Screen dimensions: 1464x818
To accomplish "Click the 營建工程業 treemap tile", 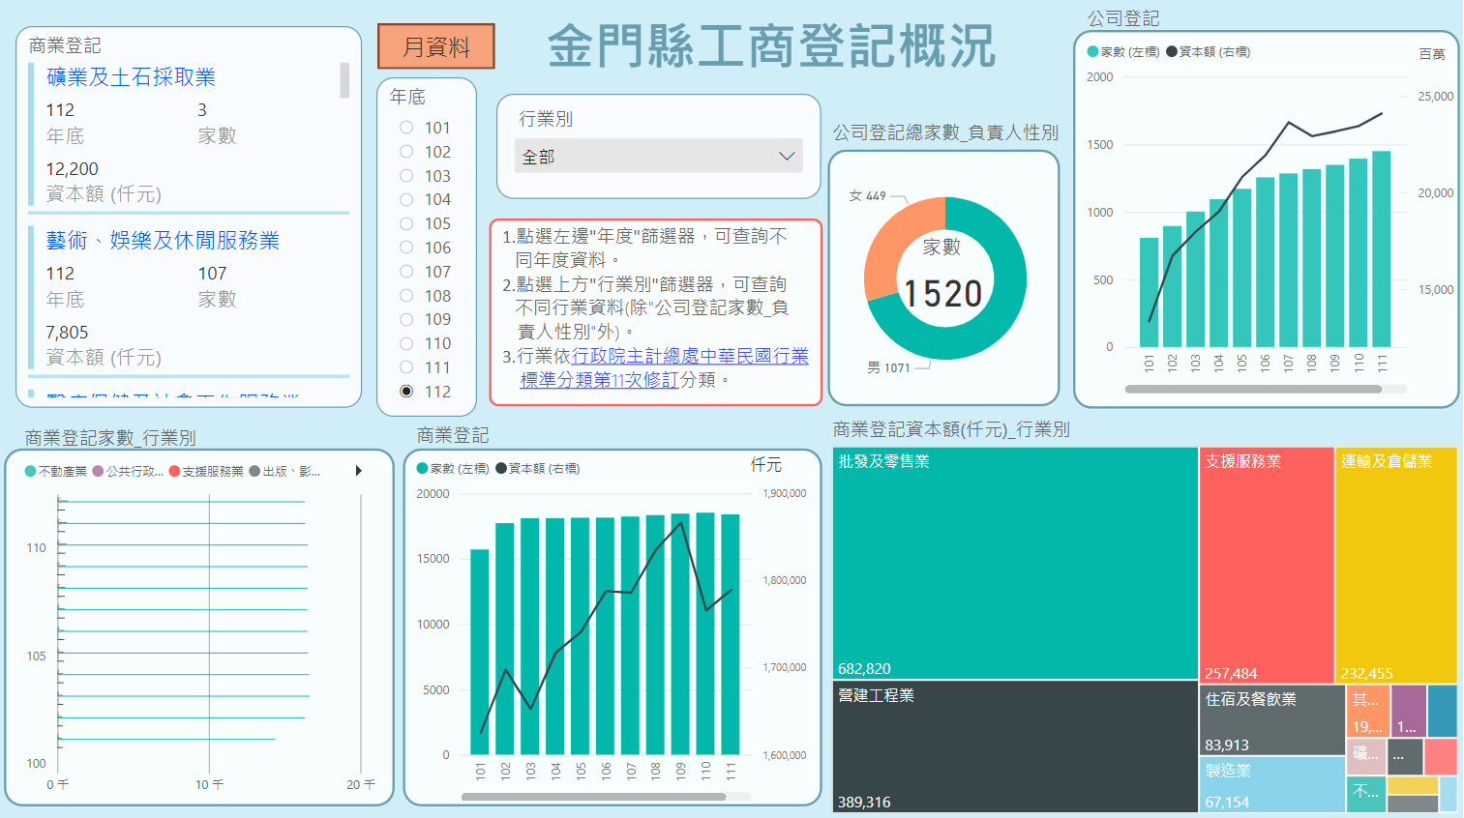I will pos(1015,746).
